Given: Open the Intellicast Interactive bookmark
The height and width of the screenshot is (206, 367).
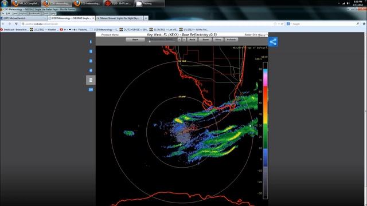Looking at the screenshot, I should coord(14,30).
